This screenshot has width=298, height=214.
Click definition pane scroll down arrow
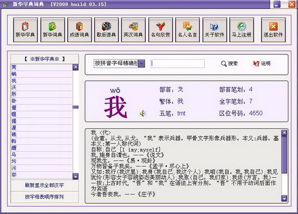pos(284,198)
